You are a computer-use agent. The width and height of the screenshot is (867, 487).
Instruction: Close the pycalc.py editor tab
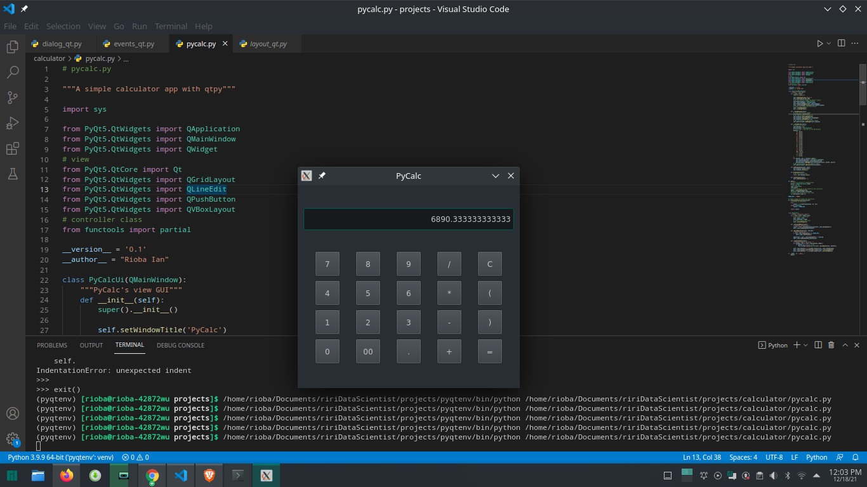225,44
